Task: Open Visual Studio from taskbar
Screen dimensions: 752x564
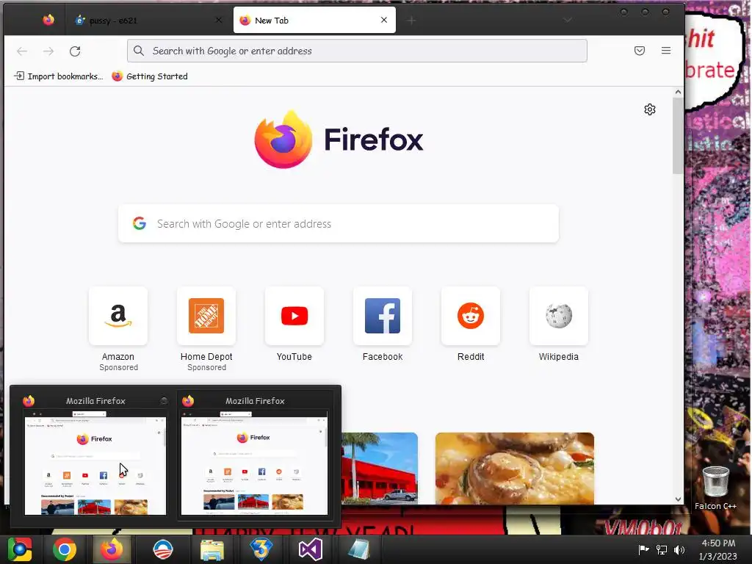Action: point(311,549)
